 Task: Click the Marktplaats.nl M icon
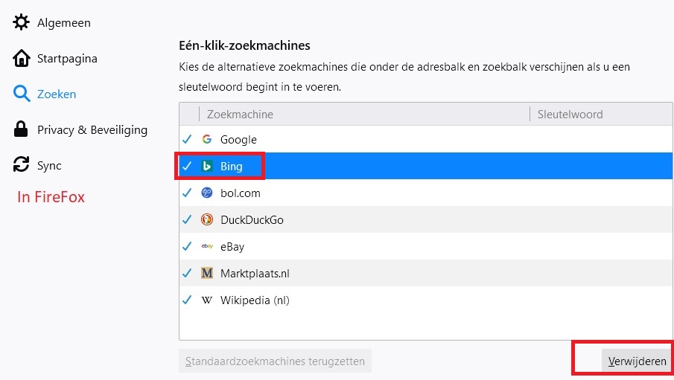[207, 273]
